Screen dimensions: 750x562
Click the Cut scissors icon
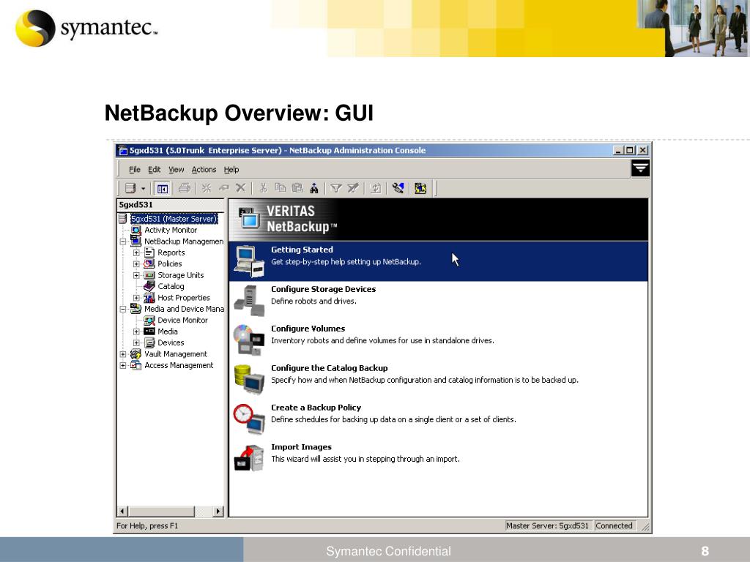tap(263, 188)
